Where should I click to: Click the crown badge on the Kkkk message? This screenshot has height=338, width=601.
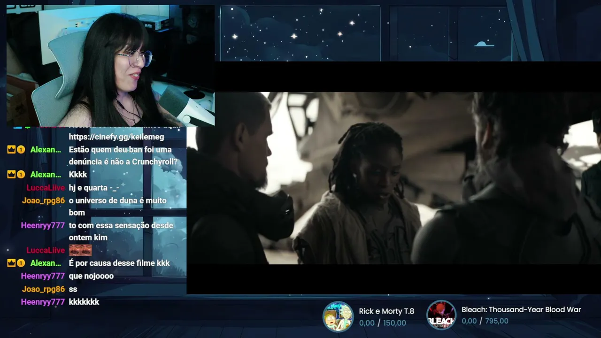(x=12, y=175)
